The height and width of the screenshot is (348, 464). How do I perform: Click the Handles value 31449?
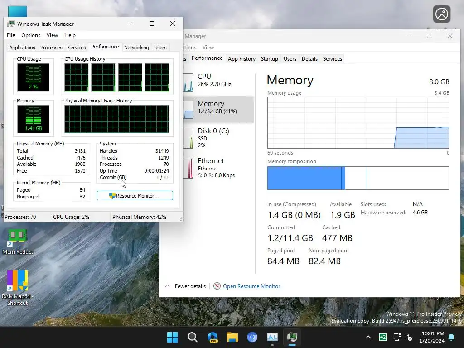[x=162, y=151]
